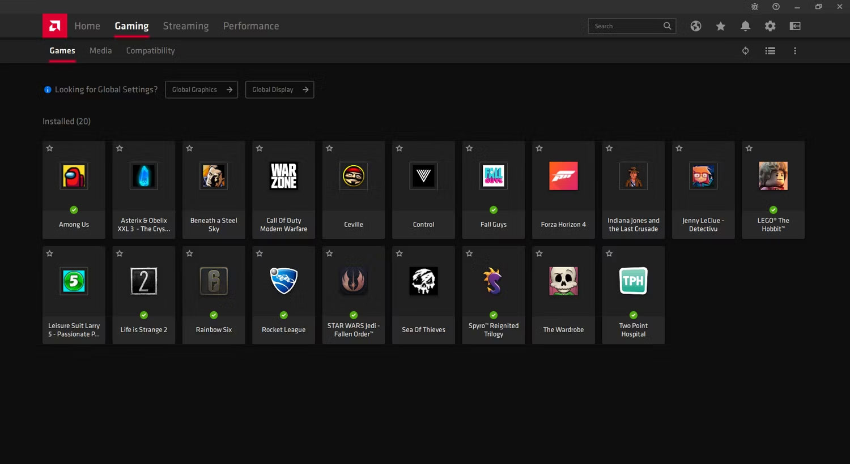Open Global Graphics settings
This screenshot has width=850, height=464.
(x=201, y=89)
